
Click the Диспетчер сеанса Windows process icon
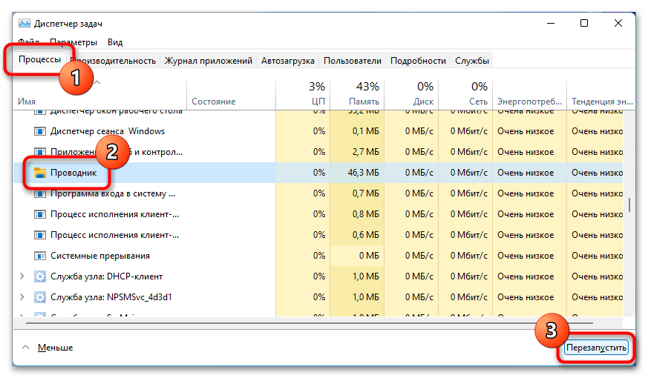(39, 132)
